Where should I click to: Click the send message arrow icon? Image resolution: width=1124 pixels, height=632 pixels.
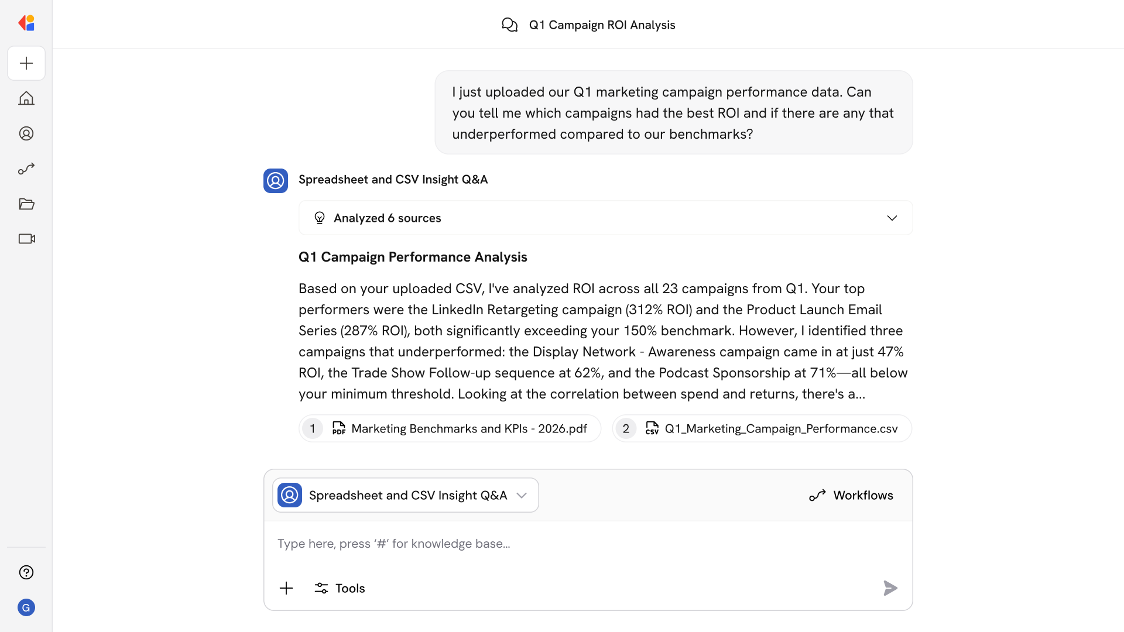pos(890,588)
